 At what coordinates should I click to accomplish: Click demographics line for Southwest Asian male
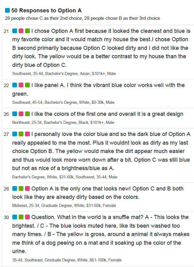pyautogui.click(x=64, y=73)
